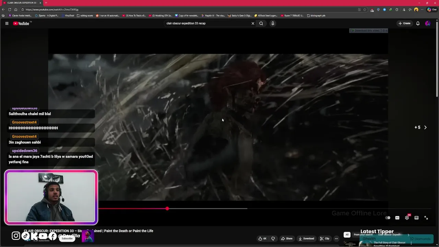Open the recommended video "The Full Story of Clair Obscur"
The image size is (439, 247).
390,244
